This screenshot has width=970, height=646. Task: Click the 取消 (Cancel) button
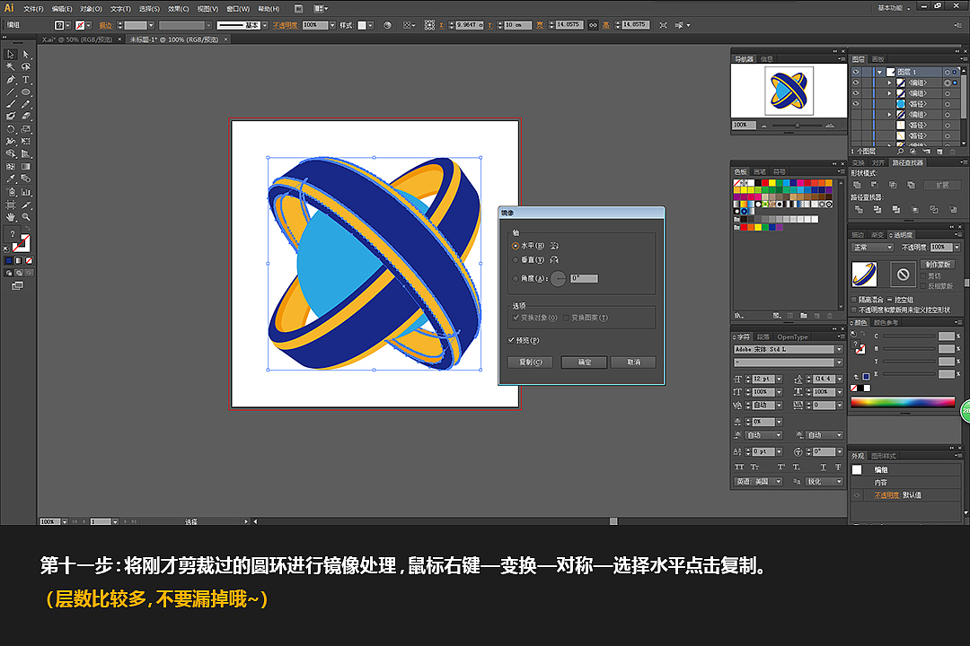click(633, 362)
